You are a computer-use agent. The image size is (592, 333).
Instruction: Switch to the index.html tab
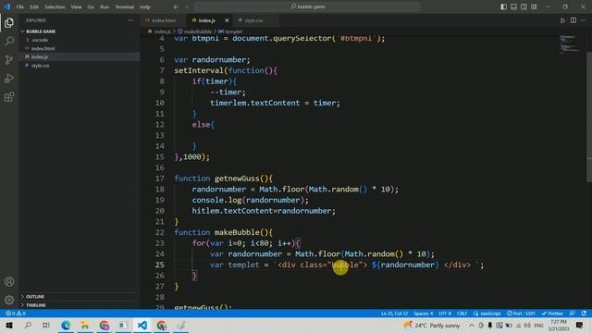click(x=164, y=20)
